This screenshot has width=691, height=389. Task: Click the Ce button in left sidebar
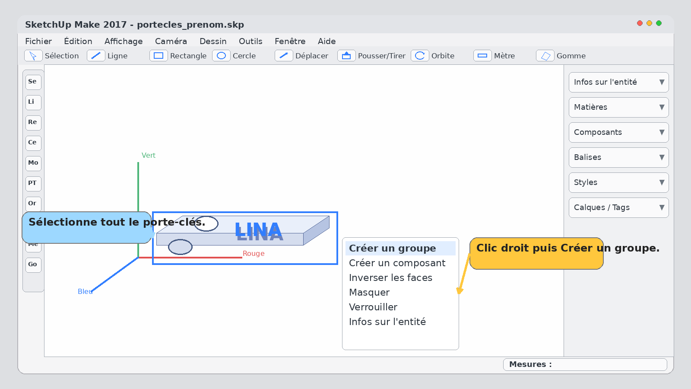click(33, 143)
